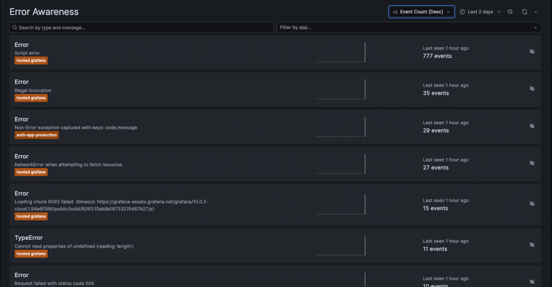This screenshot has height=287, width=552.
Task: Click the sort icon beside Event Count
Action: [395, 12]
